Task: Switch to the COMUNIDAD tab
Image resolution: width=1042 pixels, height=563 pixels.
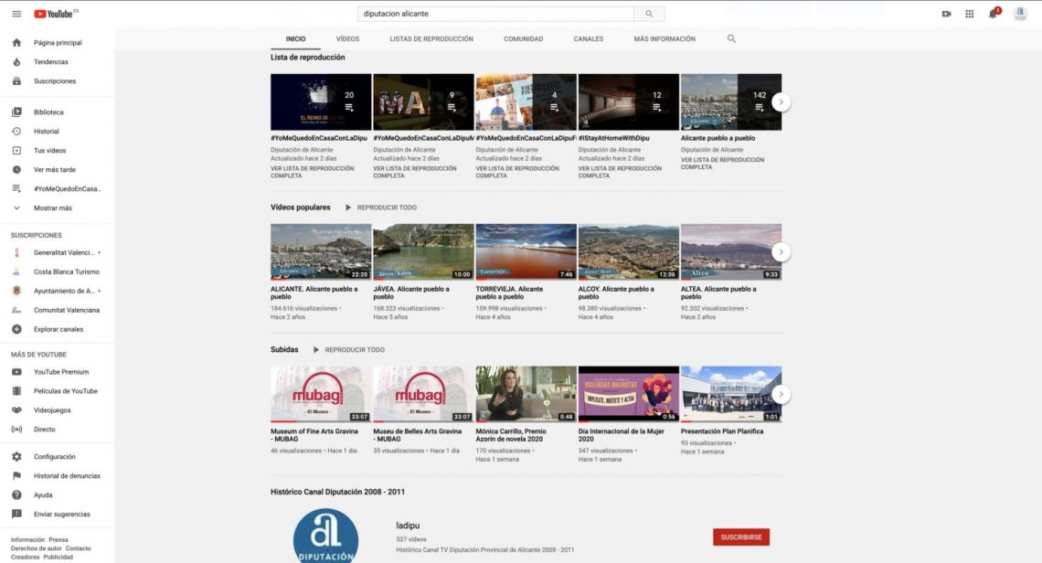Action: (522, 38)
